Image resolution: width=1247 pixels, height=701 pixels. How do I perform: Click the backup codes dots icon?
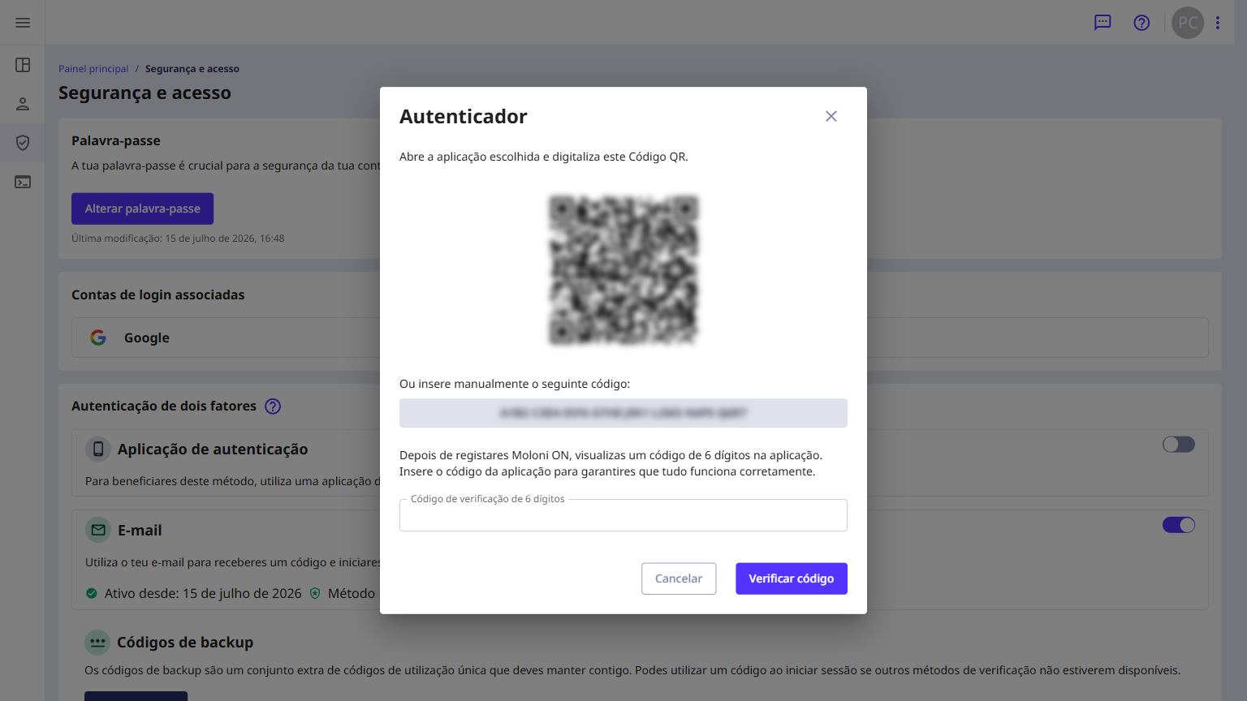[97, 642]
